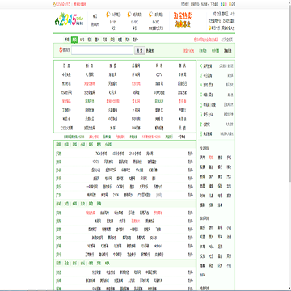This screenshot has width=291, height=291.
Task: Open the day-after-tomorrow weather icon
Action: click(x=150, y=14)
